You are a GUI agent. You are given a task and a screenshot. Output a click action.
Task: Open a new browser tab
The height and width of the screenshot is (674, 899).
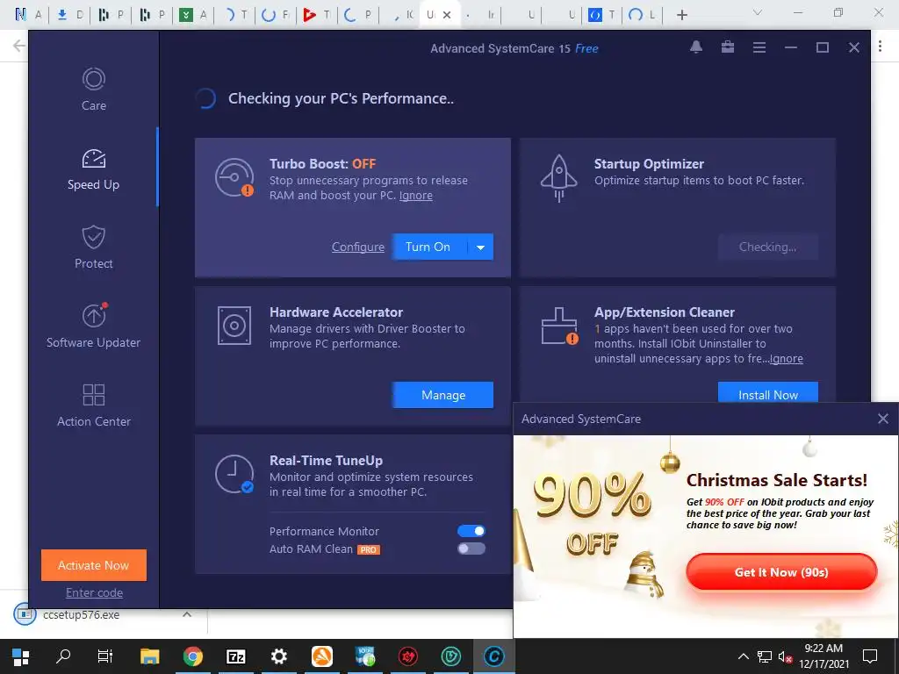(681, 15)
